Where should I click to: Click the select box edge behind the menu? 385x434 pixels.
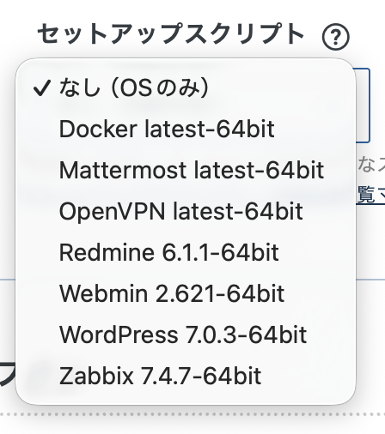click(364, 105)
